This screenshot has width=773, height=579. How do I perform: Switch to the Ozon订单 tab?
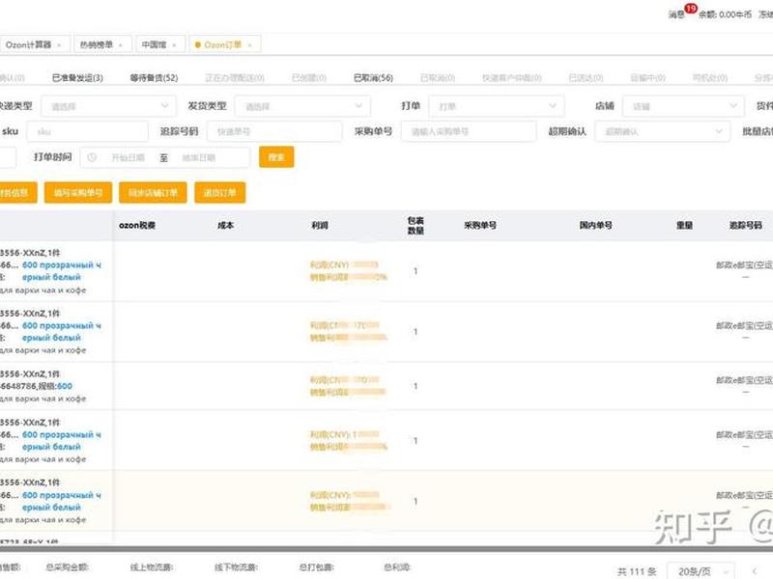click(222, 44)
